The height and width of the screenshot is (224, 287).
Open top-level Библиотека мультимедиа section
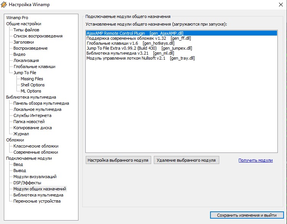click(31, 97)
